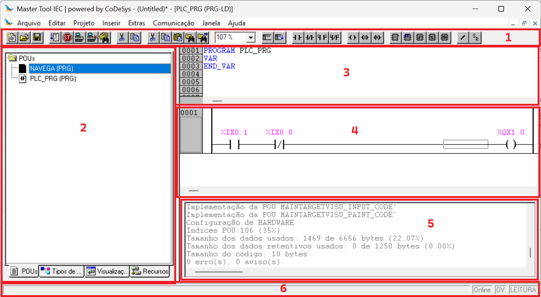This screenshot has width=541, height=297.
Task: Log in to the PLC via Login icon
Action: click(80, 37)
